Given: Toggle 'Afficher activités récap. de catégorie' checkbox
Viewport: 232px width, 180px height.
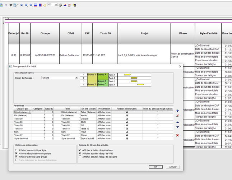Looking at the screenshot, I should point(80,157).
